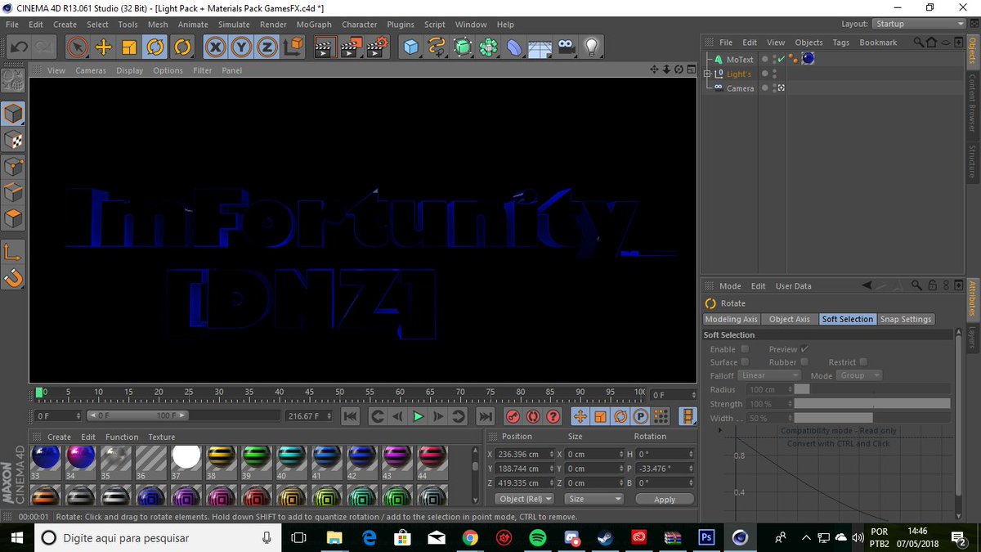
Task: Click the Undo arrow in toolbar
Action: pos(20,47)
